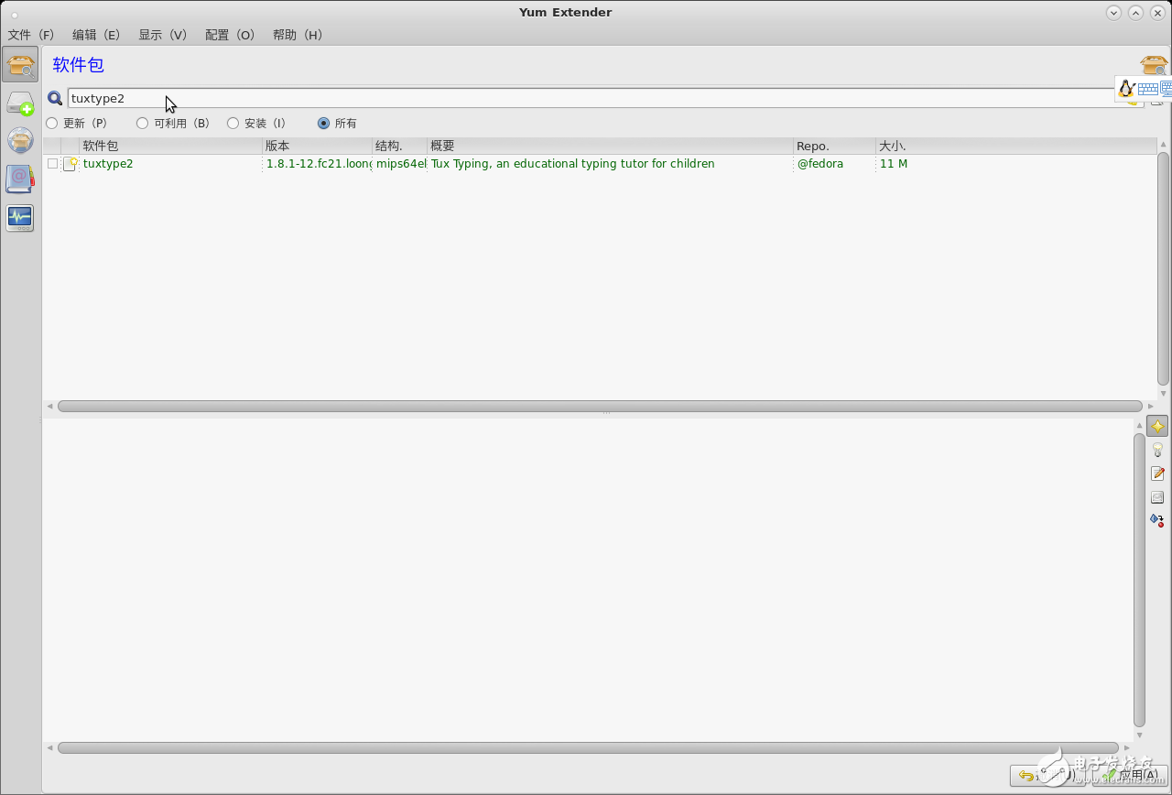The image size is (1172, 795).
Task: Show package dependencies icon
Action: click(1157, 519)
